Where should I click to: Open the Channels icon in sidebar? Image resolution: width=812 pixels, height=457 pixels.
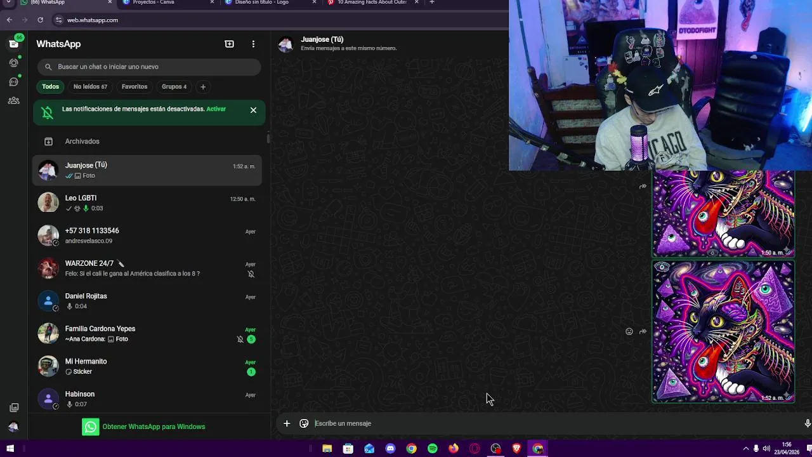click(13, 81)
